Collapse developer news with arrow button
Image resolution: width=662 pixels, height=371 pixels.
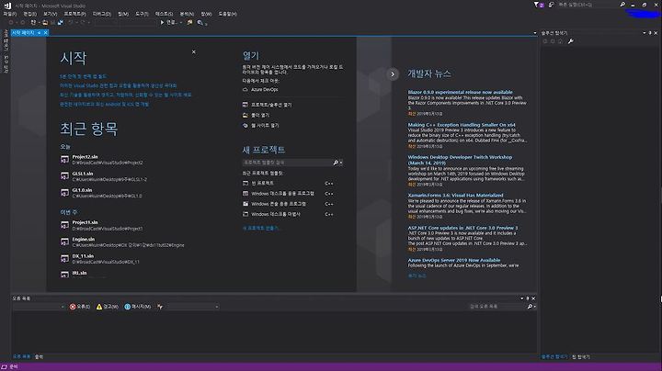coord(393,74)
